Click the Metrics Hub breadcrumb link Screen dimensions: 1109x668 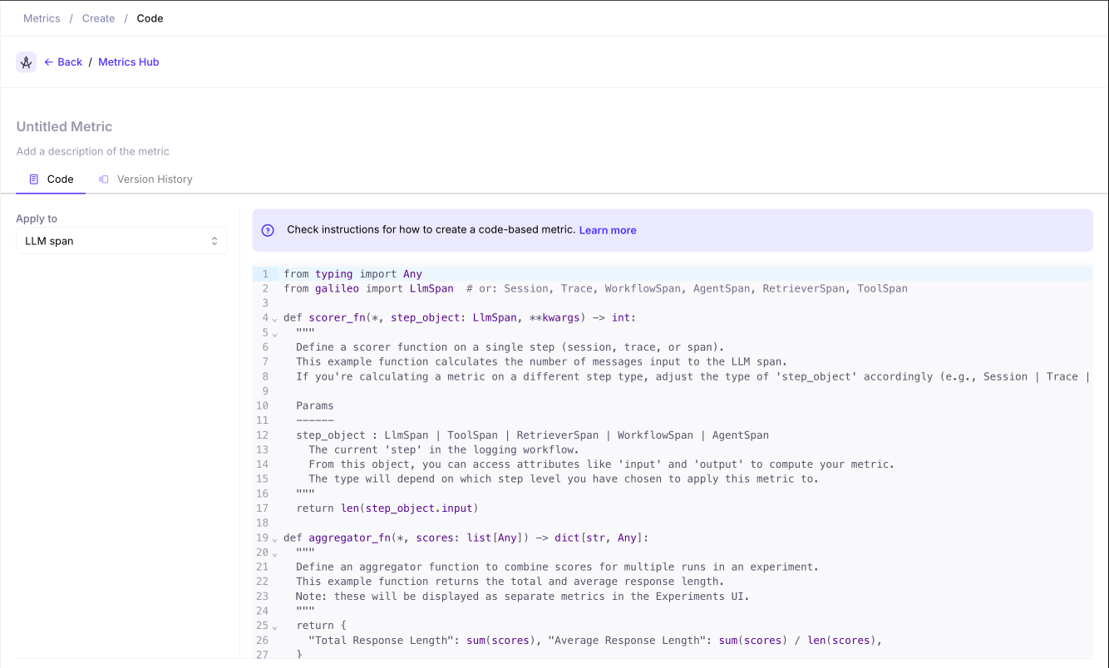128,61
